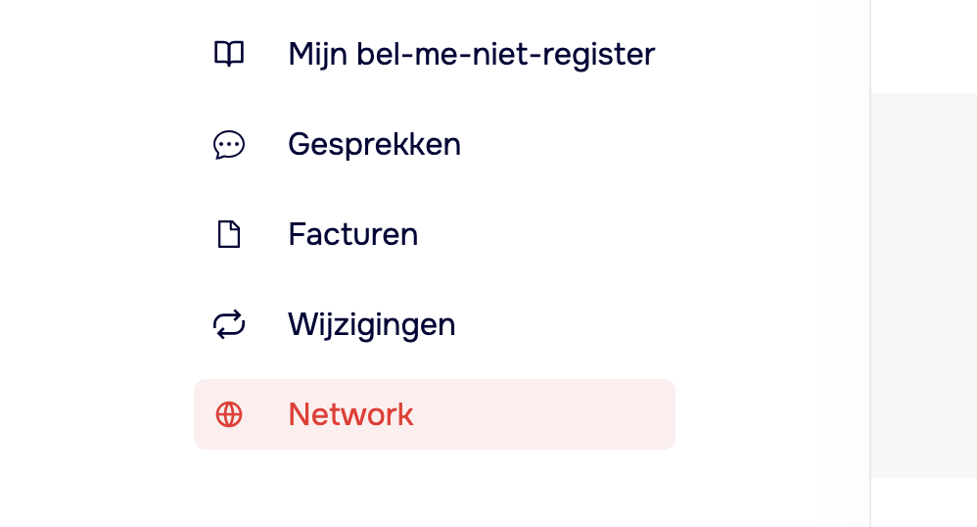
Task: Click the vertical divider beside the sidebar
Action: tap(870, 264)
